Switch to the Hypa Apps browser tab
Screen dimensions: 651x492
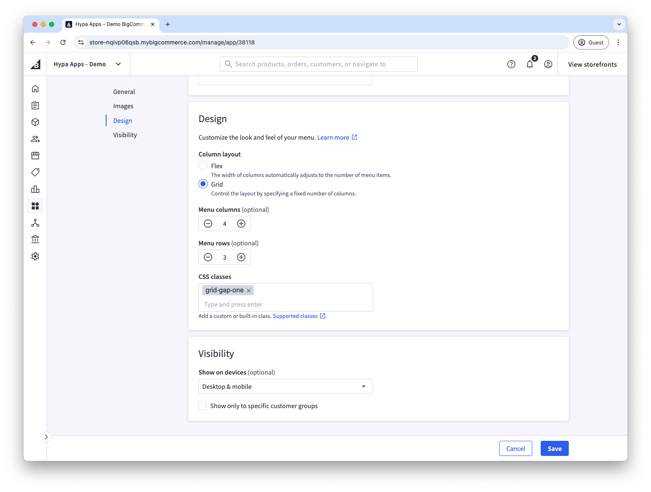pyautogui.click(x=110, y=24)
